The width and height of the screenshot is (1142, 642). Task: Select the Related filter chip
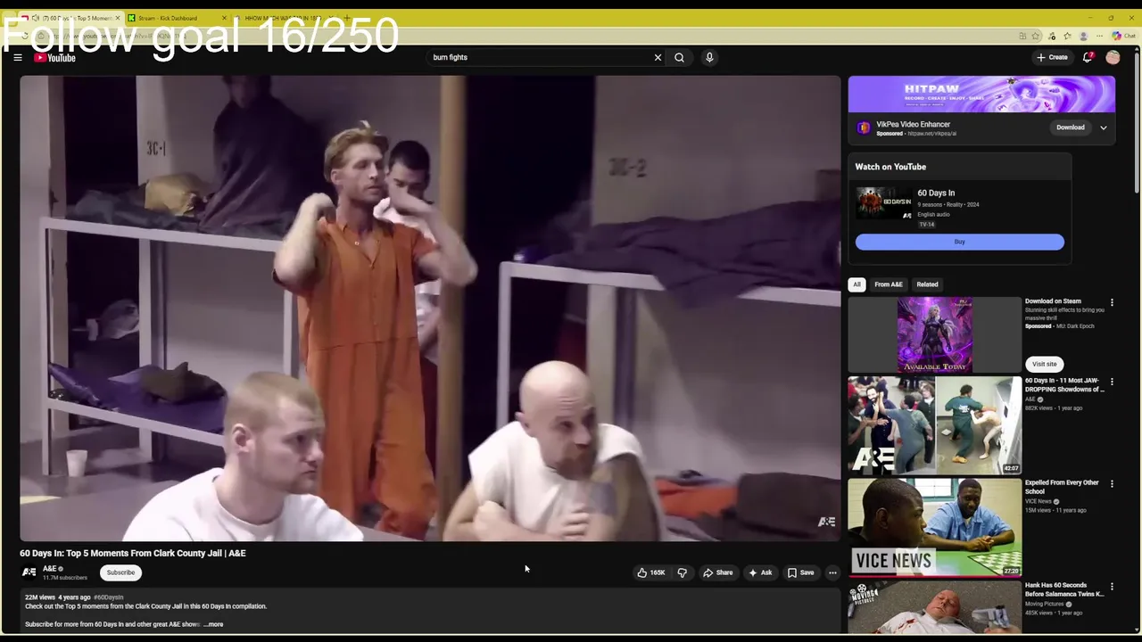pos(927,284)
